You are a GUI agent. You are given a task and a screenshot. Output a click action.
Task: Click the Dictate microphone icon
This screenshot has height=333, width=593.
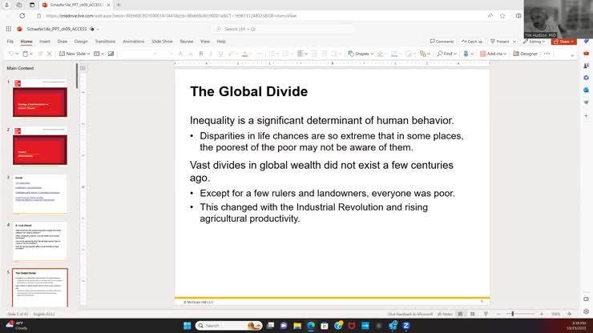pos(466,54)
